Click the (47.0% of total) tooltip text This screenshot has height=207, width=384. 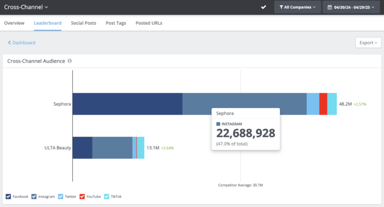[x=232, y=143]
